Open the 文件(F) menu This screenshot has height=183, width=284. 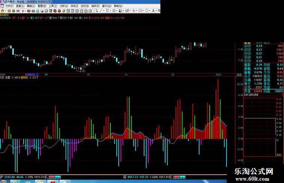click(10, 6)
